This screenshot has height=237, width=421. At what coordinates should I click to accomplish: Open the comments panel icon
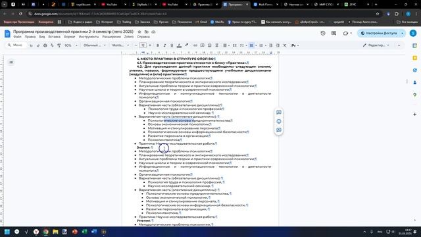[334, 34]
